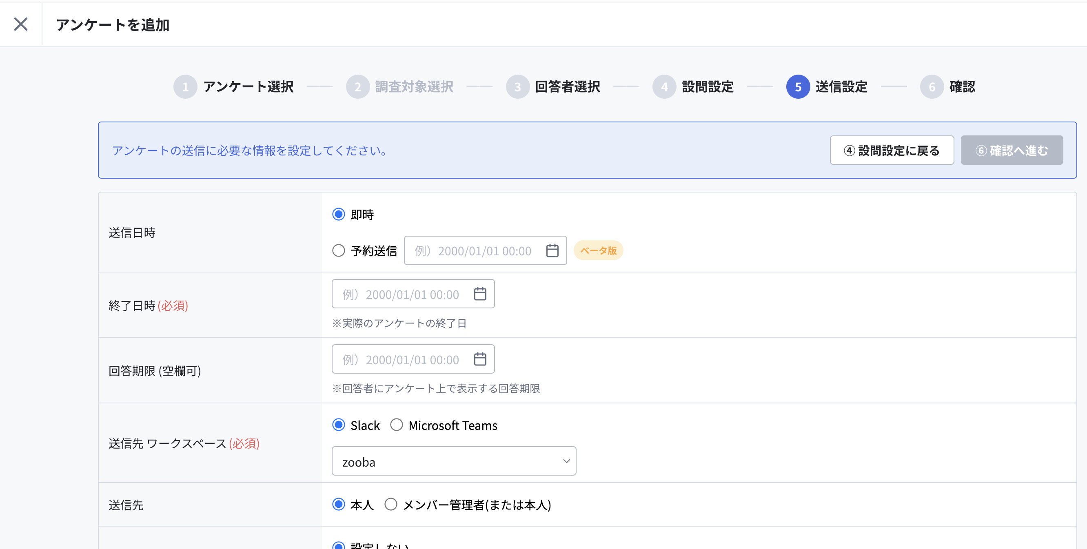Open calendar icon in 回答期限 date field
This screenshot has width=1087, height=549.
[x=480, y=359]
